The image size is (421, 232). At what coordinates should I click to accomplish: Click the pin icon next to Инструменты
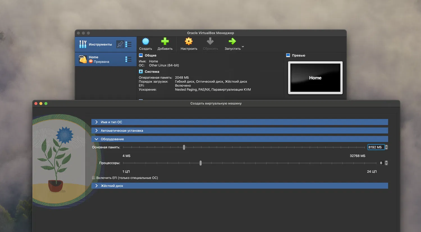[120, 44]
